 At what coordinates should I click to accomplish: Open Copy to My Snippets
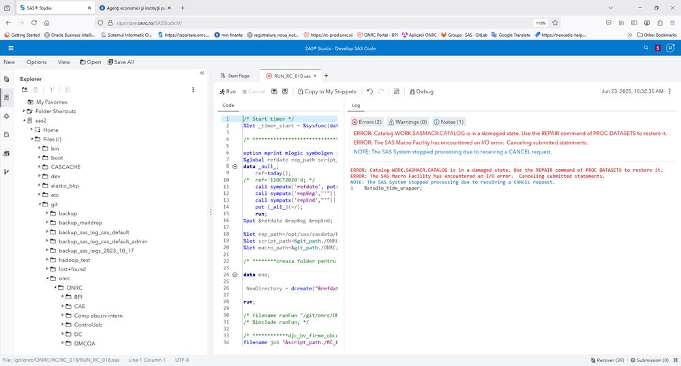pos(327,91)
